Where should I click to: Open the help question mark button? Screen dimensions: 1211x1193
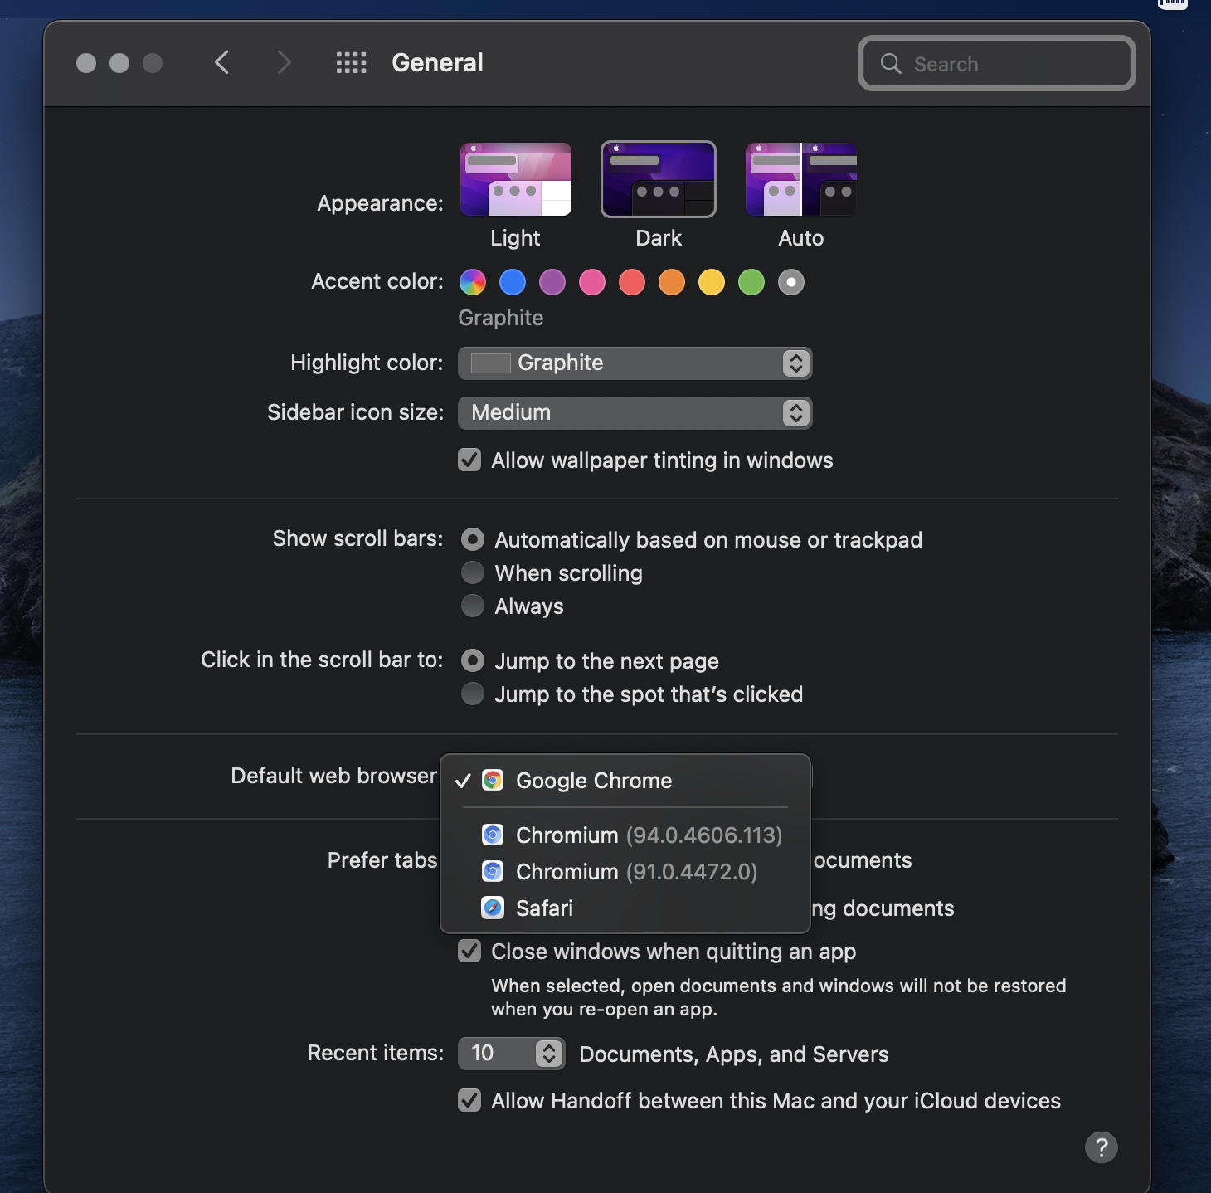coord(1101,1147)
